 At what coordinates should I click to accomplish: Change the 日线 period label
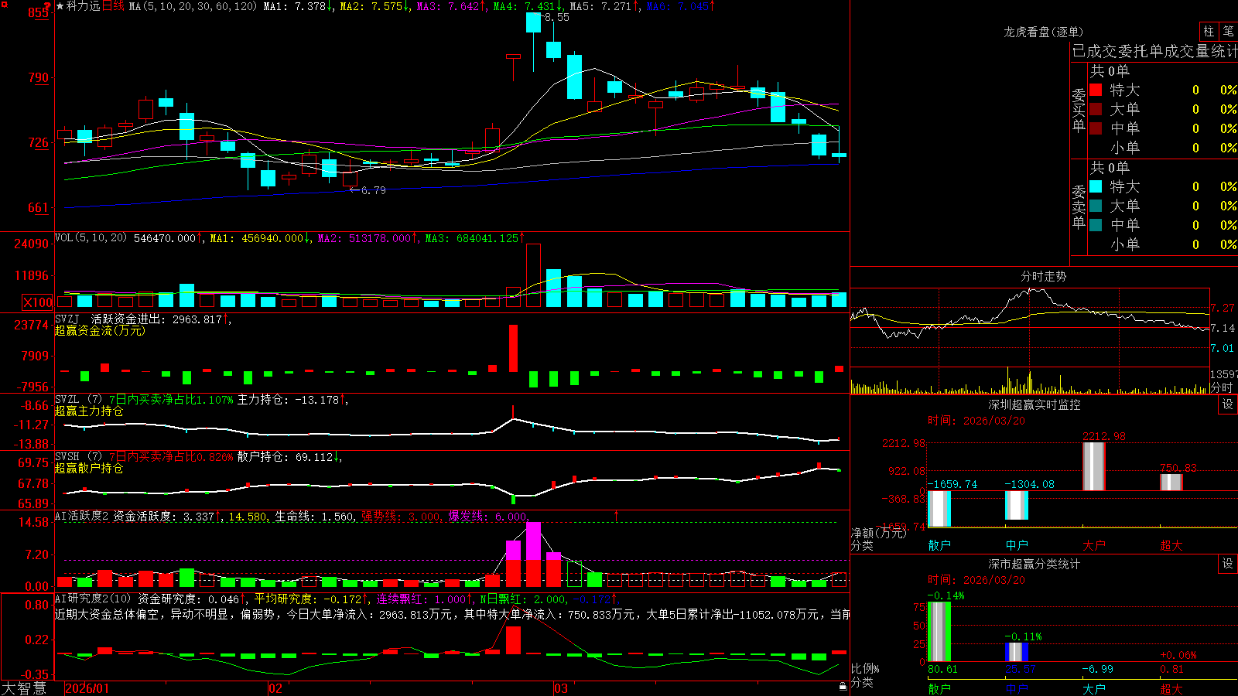coord(113,6)
